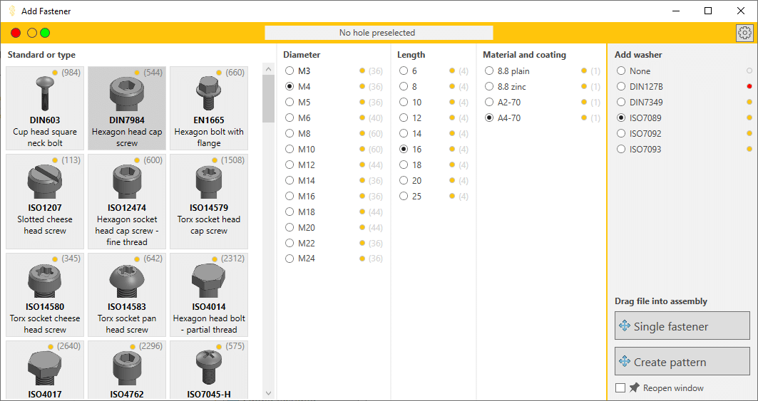This screenshot has width=758, height=401.
Task: Click the pin icon beside Reopen window
Action: (634, 388)
